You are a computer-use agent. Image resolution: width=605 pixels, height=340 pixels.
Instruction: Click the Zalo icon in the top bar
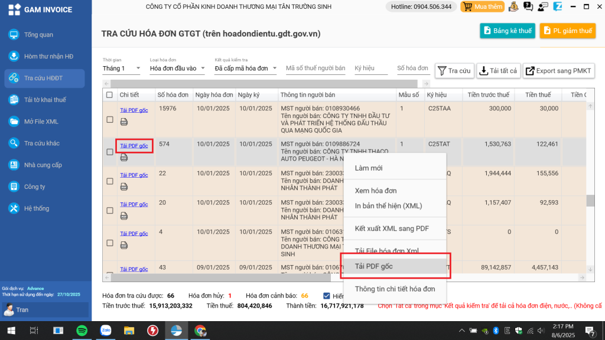tap(558, 7)
